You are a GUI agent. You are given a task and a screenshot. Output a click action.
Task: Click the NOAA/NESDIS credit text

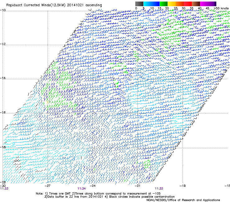point(183,200)
